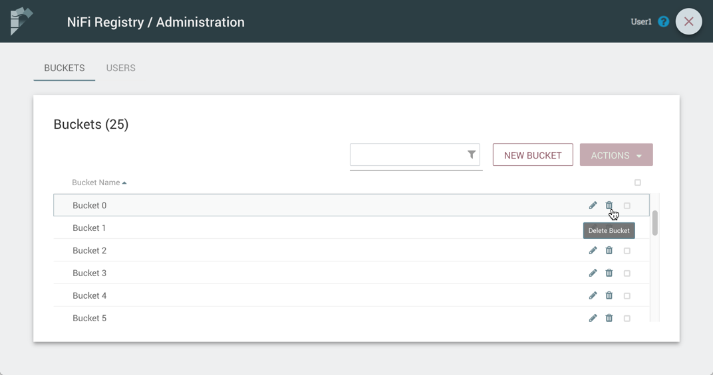Viewport: 713px width, 375px height.
Task: Delete Bucket 0 using its trash icon
Action: click(609, 206)
